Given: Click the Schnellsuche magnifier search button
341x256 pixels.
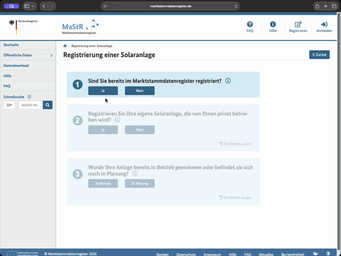Looking at the screenshot, I should (x=47, y=105).
